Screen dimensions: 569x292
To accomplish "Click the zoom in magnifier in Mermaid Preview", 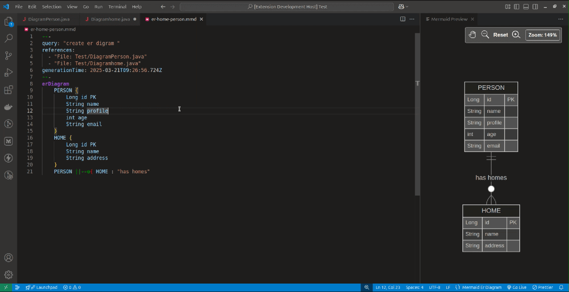I will point(516,34).
